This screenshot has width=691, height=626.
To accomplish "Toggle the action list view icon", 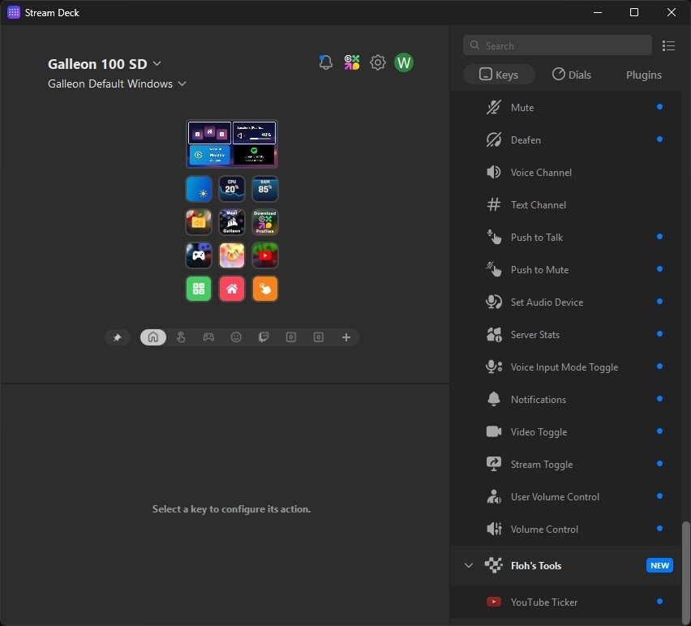I will coord(668,45).
